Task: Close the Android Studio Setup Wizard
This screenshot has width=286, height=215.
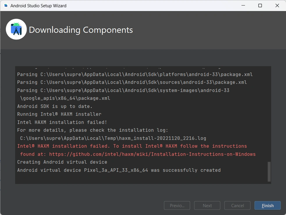Action: [277, 6]
